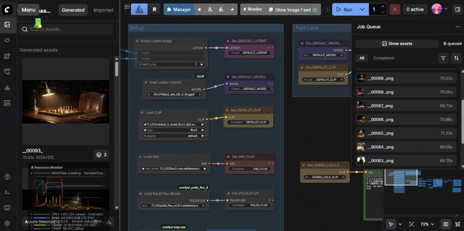Viewport: 464px width, 231px height.
Task: Click the red cancel run button
Action: click(395, 9)
